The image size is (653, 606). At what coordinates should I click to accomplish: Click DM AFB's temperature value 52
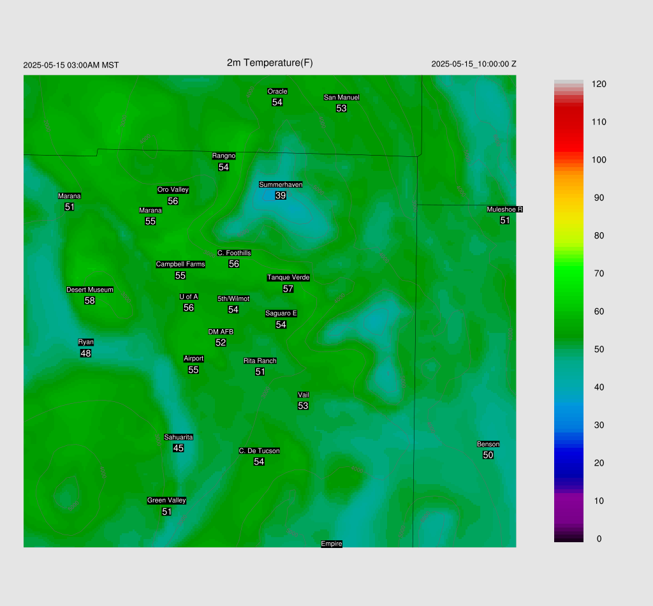coord(221,343)
